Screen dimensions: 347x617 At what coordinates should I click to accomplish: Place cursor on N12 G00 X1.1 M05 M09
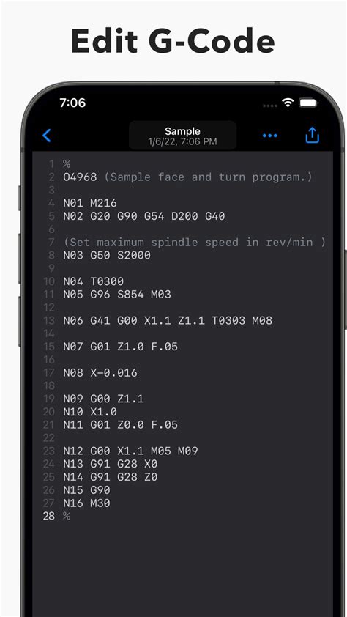coord(130,451)
